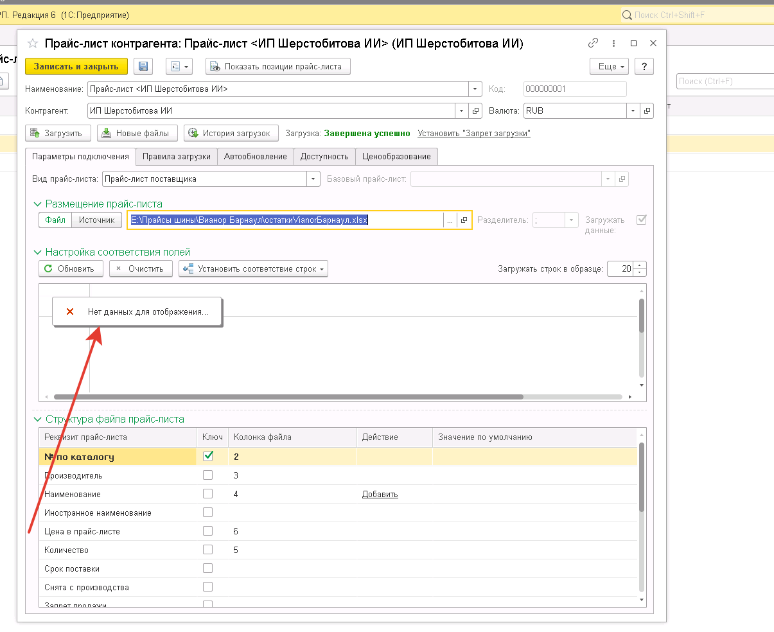Open the Вид прайс-листа dropdown arrow
774x632 pixels.
(313, 179)
